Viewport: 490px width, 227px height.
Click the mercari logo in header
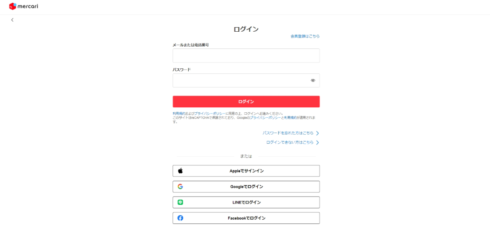point(24,6)
